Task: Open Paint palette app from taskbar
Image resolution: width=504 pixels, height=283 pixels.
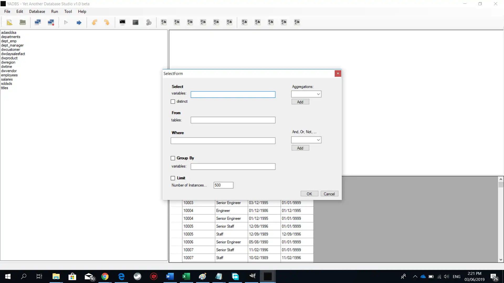Action: click(x=202, y=276)
